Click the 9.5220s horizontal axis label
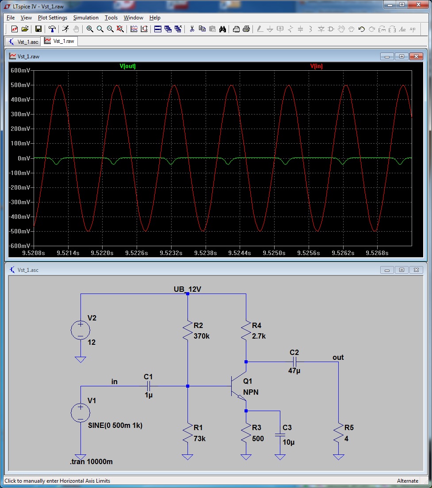The height and width of the screenshot is (488, 432). pyautogui.click(x=102, y=253)
